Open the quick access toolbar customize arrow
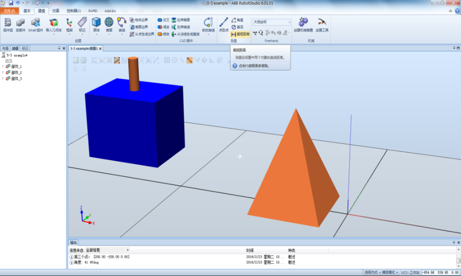This screenshot has width=461, height=276. pyautogui.click(x=48, y=3)
